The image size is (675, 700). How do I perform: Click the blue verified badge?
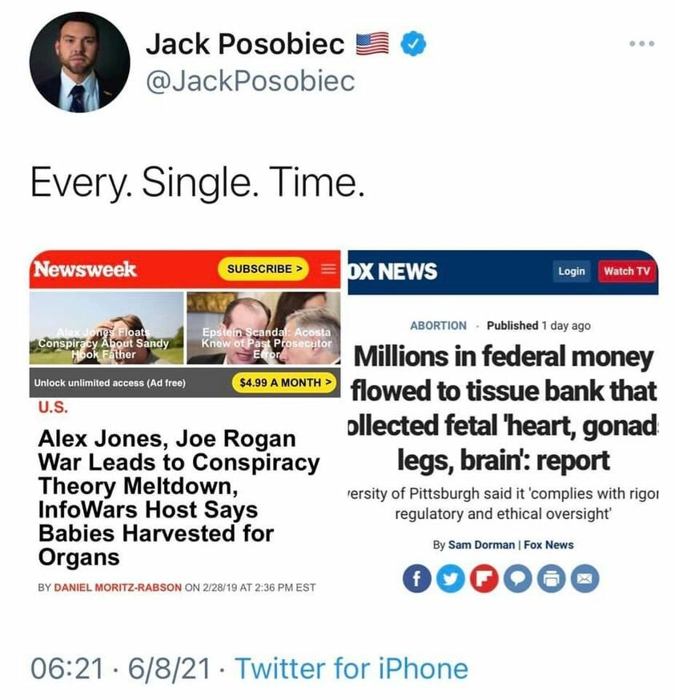pyautogui.click(x=413, y=46)
